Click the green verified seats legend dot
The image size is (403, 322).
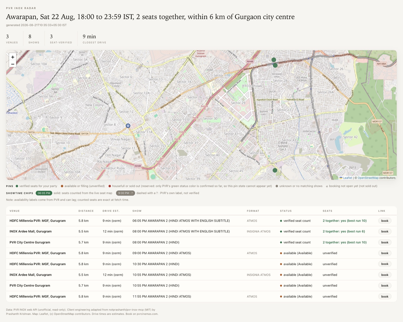click(17, 186)
